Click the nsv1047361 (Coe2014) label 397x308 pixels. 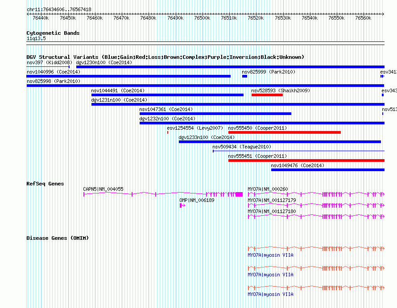[166, 109]
